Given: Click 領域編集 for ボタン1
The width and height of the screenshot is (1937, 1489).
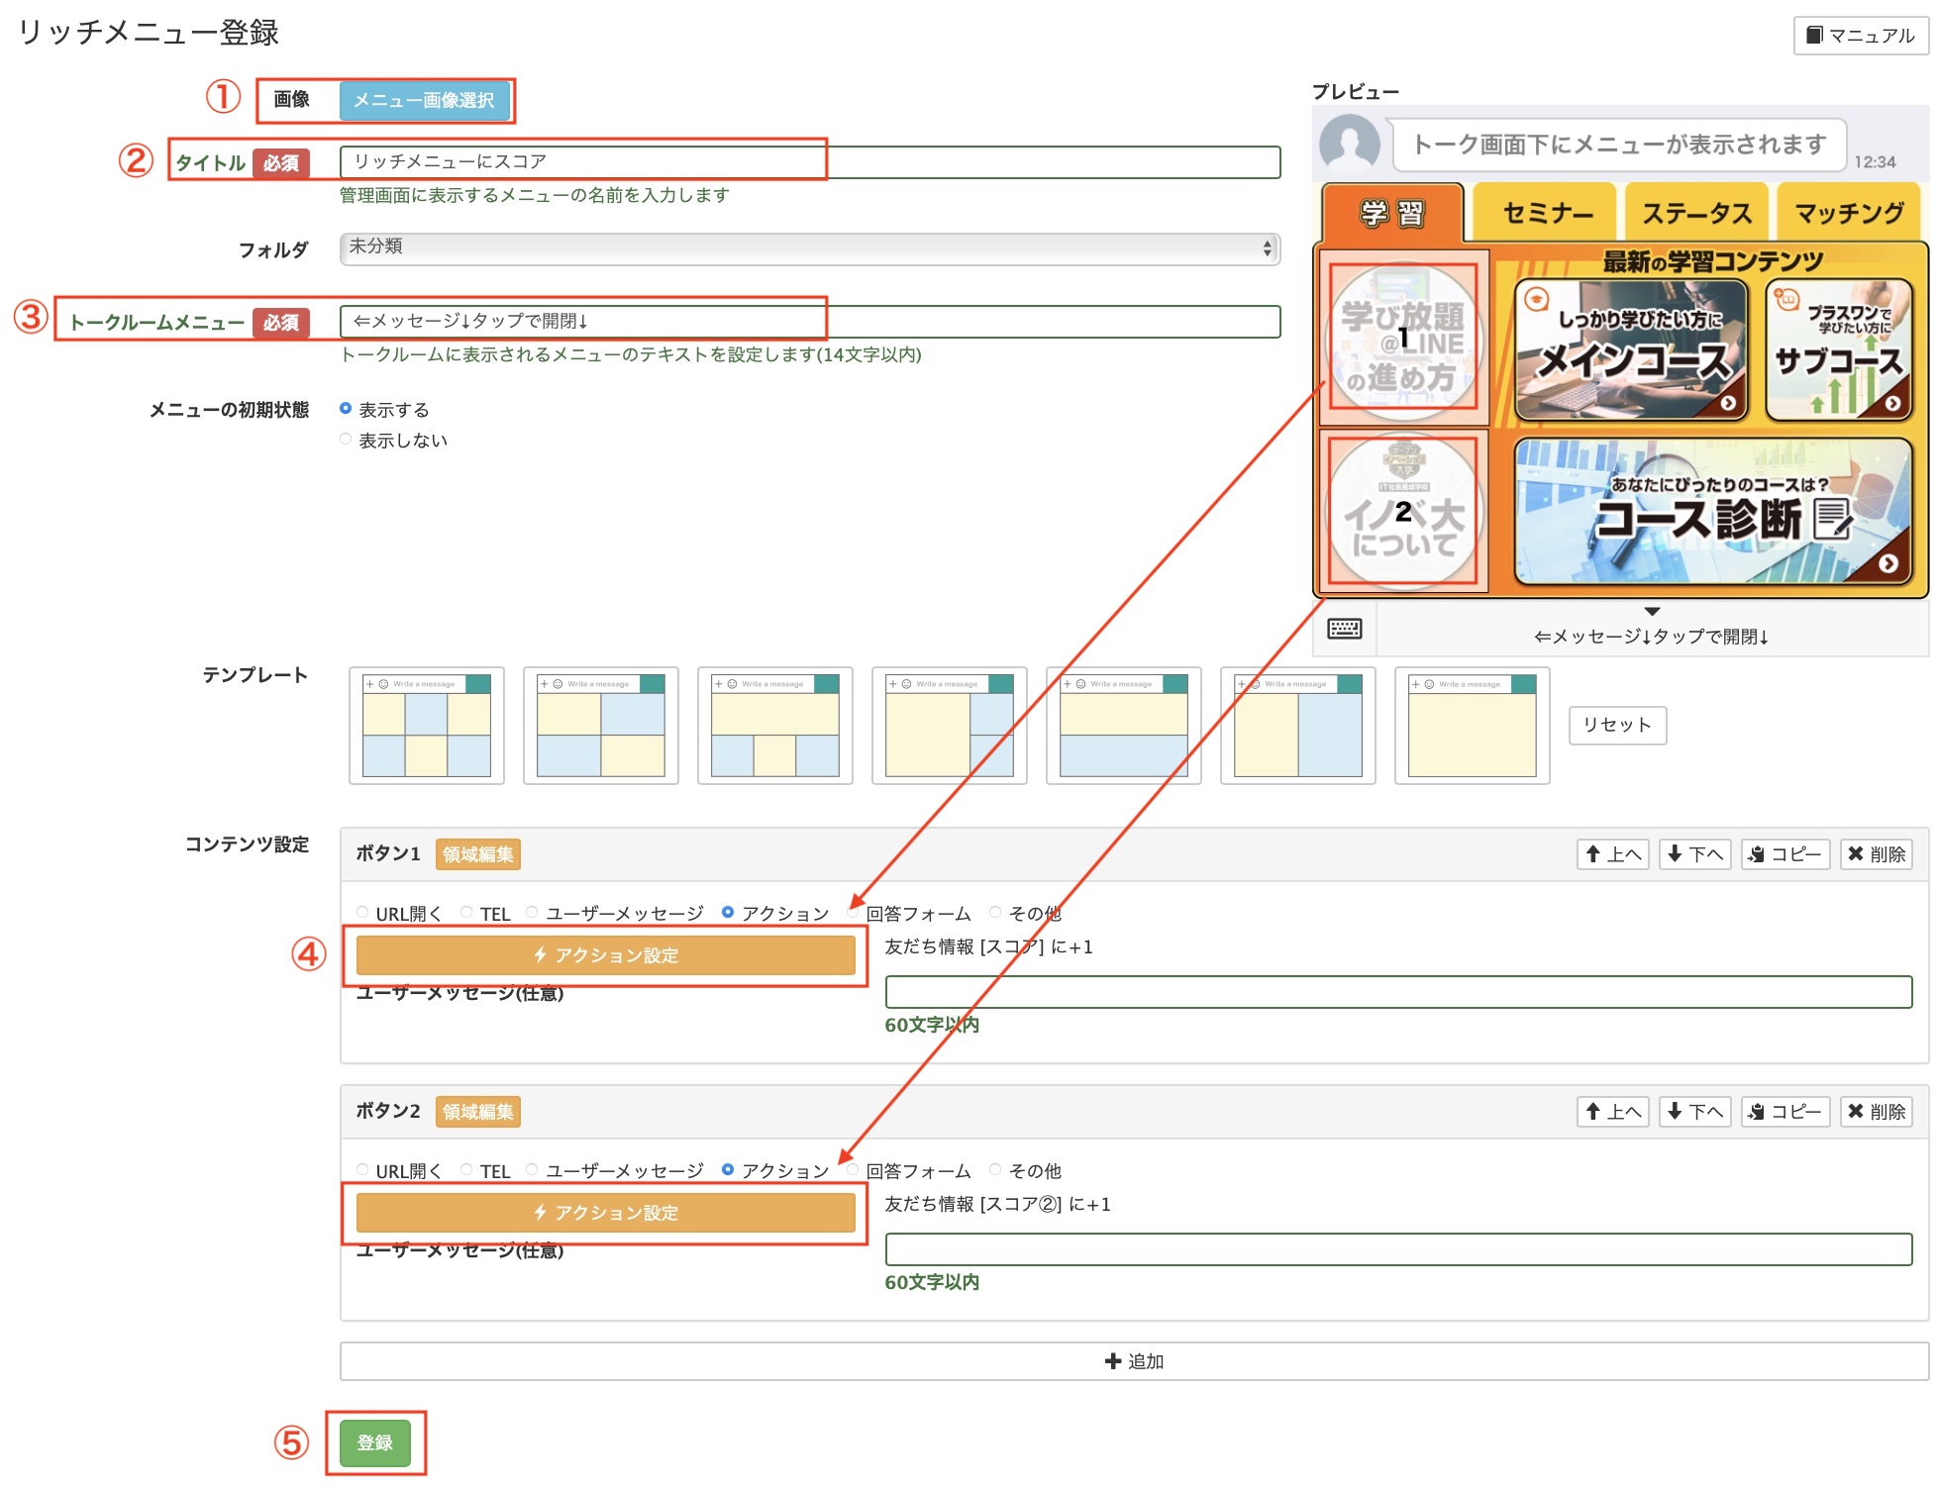Looking at the screenshot, I should point(477,853).
